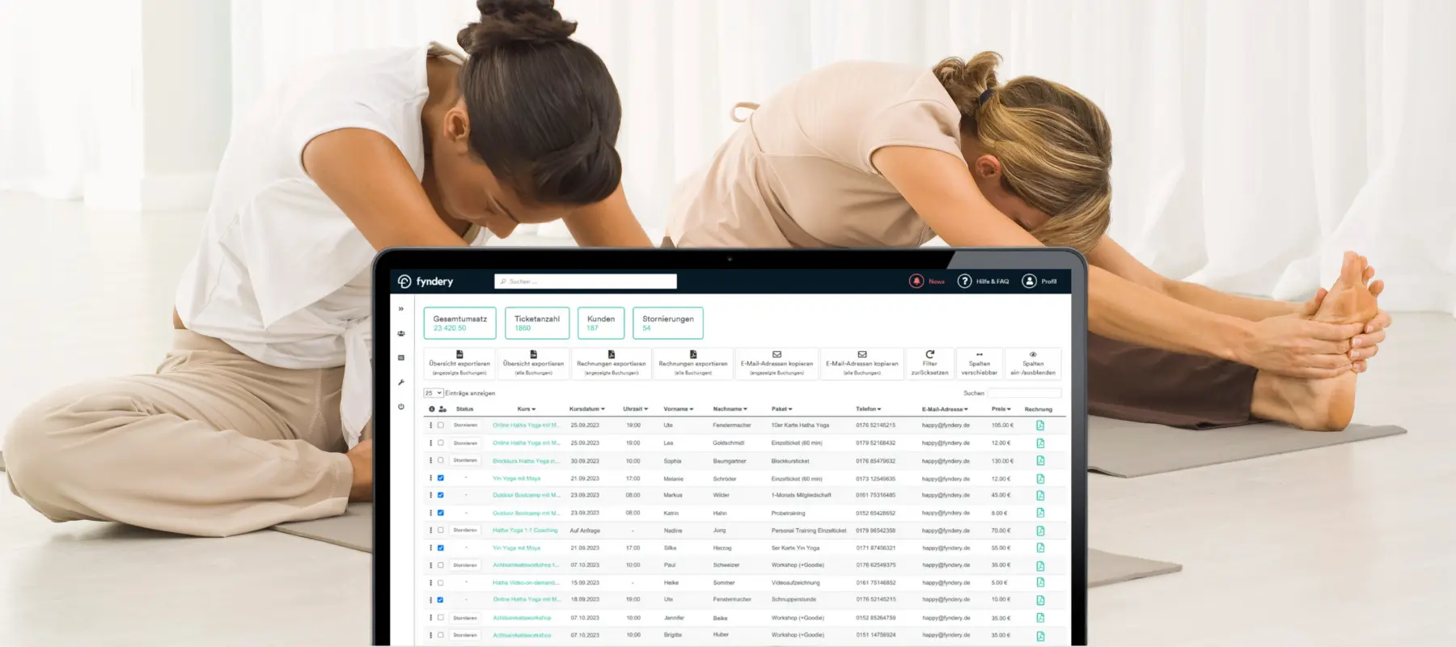
Task: Select the Gesamtumsatz summary tile
Action: tap(459, 323)
